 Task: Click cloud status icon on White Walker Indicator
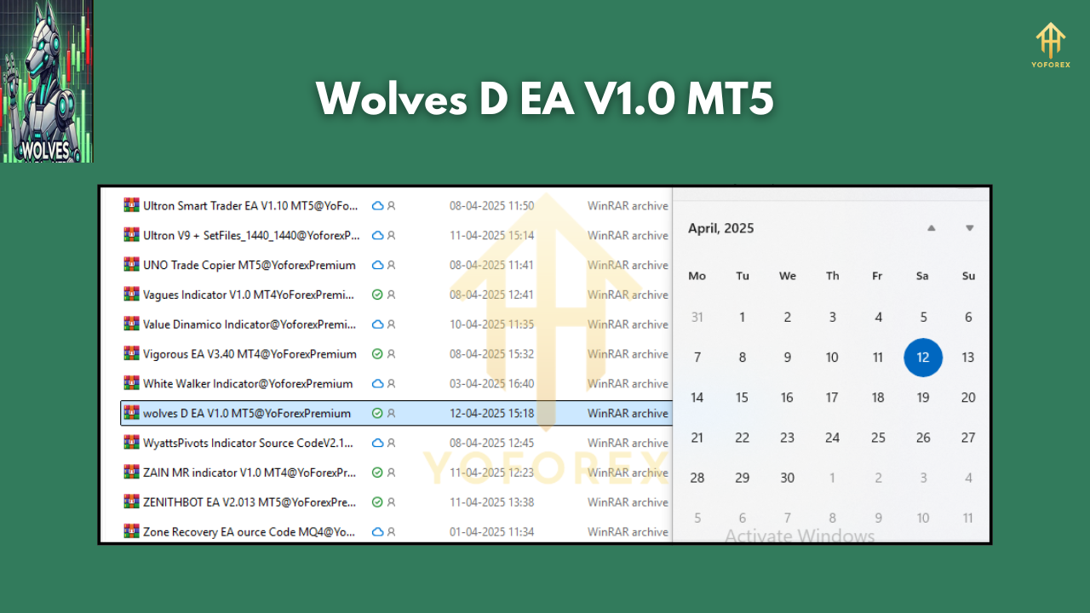(377, 384)
